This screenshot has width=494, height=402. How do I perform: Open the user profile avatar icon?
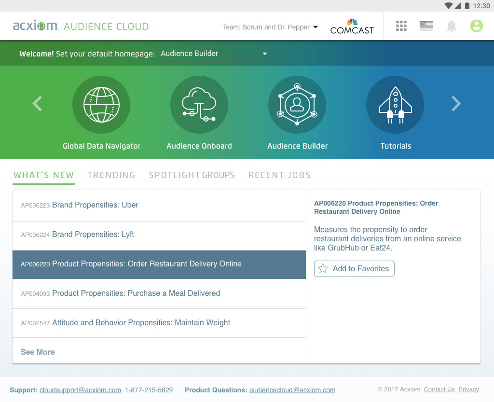click(x=477, y=26)
